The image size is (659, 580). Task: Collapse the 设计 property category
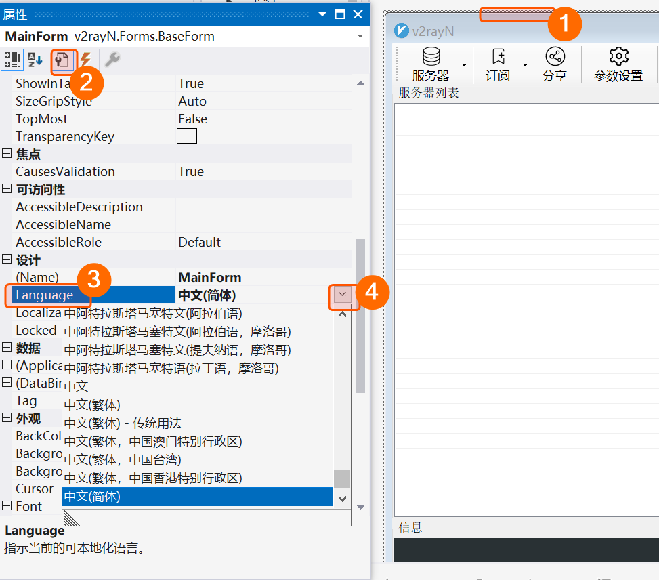(7, 260)
